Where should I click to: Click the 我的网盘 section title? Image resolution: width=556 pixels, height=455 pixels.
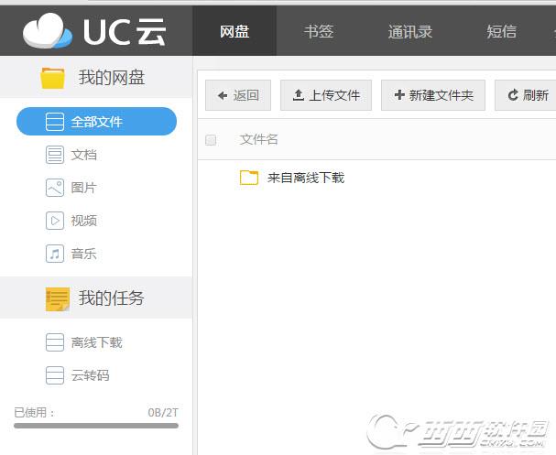coord(112,78)
